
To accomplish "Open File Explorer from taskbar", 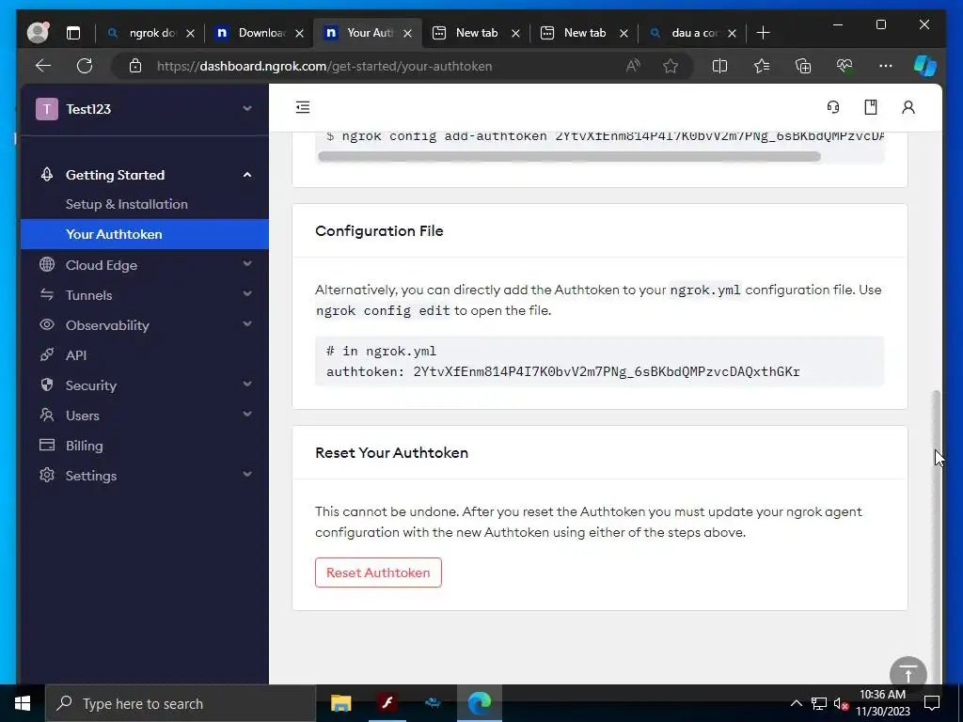I will click(x=340, y=703).
